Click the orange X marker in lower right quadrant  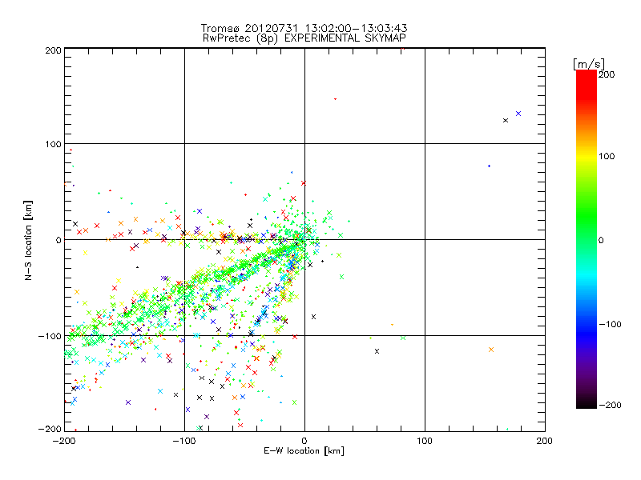pyautogui.click(x=491, y=350)
